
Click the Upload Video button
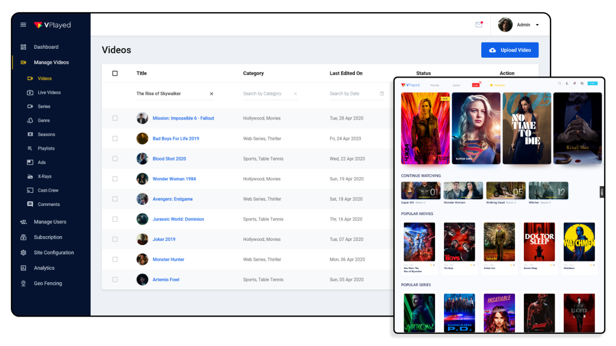click(x=510, y=50)
